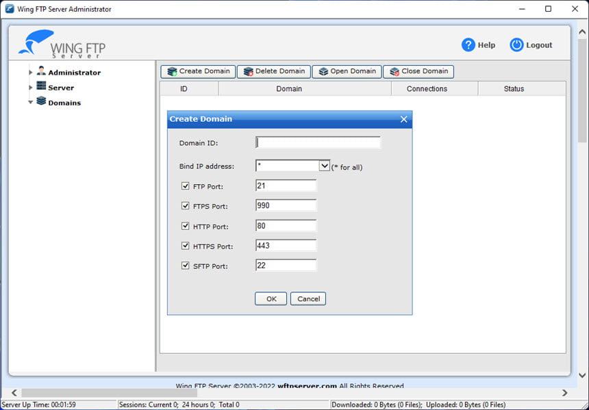Focus the Domain ID input field
Screen dimensions: 589x410
pos(318,142)
